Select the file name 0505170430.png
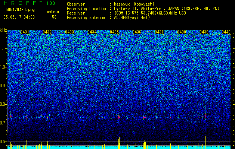This screenshot has width=235, height=149. pos(19,10)
